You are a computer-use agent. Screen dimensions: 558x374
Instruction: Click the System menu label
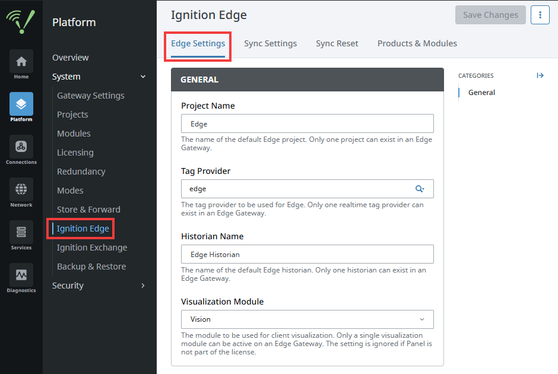tap(66, 77)
